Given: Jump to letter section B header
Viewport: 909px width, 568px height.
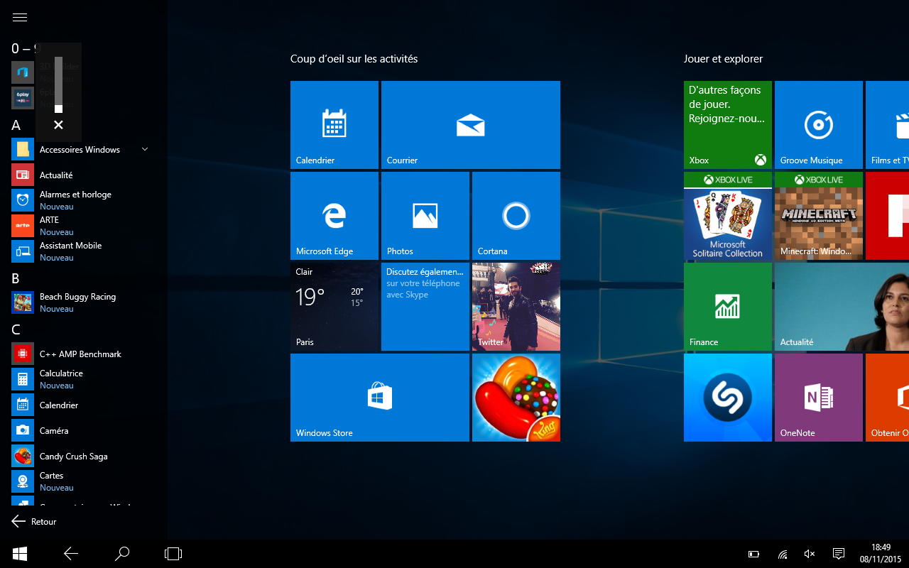Looking at the screenshot, I should pos(16,278).
